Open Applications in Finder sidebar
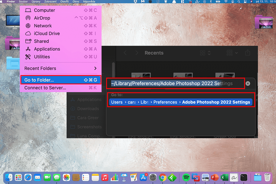 coord(85,100)
